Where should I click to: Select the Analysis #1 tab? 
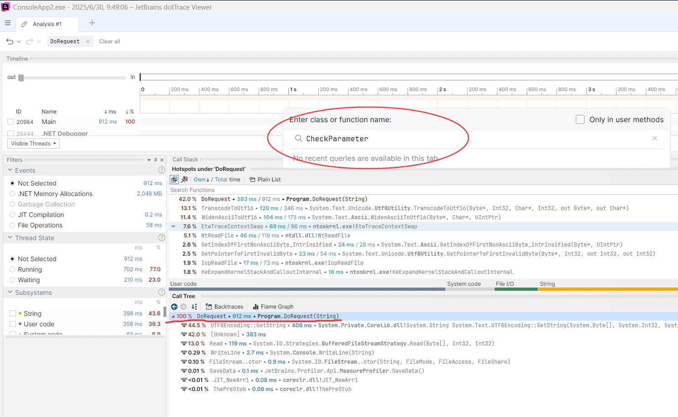pos(47,24)
